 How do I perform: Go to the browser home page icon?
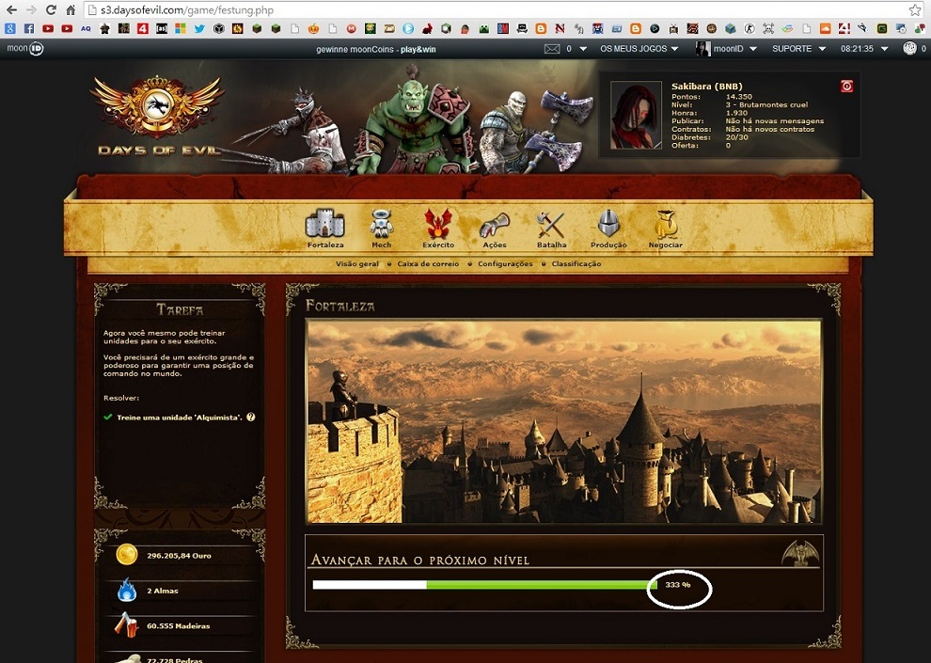71,10
